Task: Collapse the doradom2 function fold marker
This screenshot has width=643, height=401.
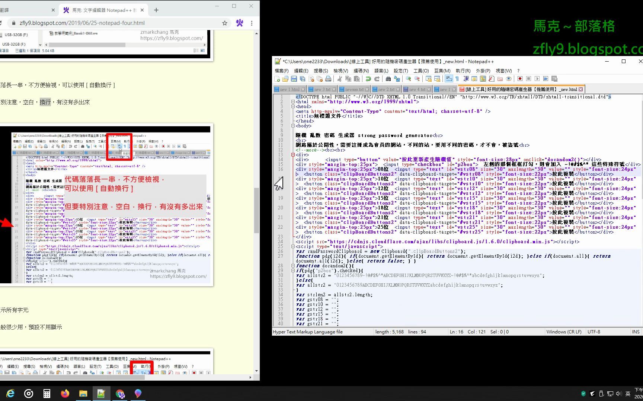Action: click(293, 266)
